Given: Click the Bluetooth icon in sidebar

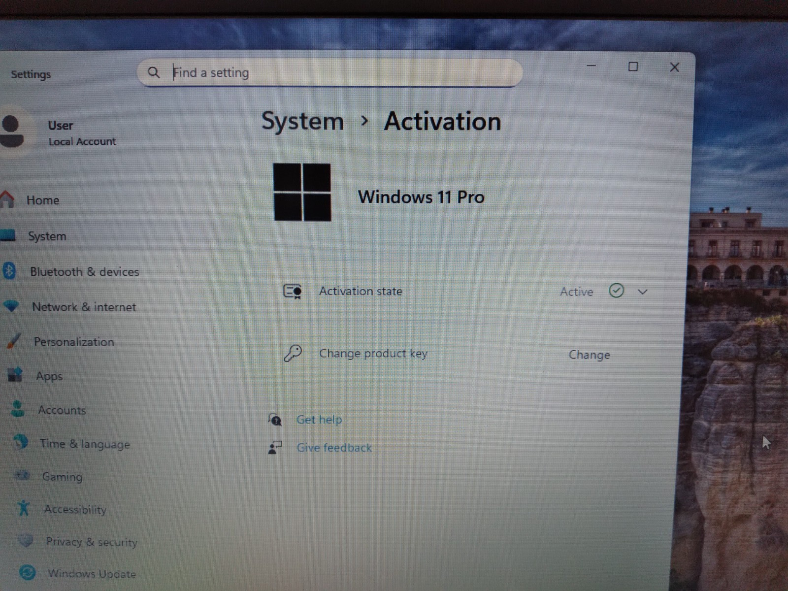Looking at the screenshot, I should click(9, 271).
